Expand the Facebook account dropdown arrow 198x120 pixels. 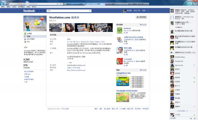(x=148, y=11)
